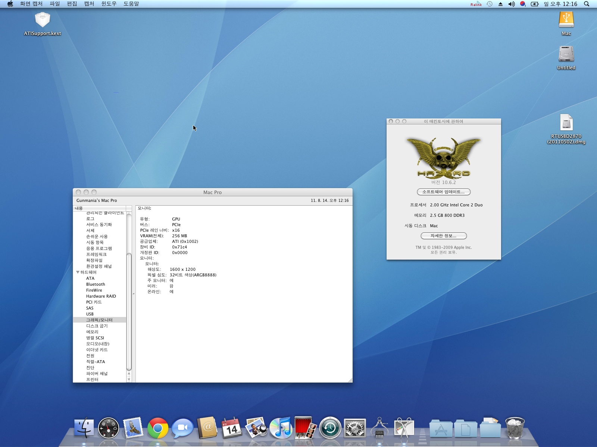Select Bluetooth in the hardware list
This screenshot has width=597, height=447.
pyautogui.click(x=96, y=284)
